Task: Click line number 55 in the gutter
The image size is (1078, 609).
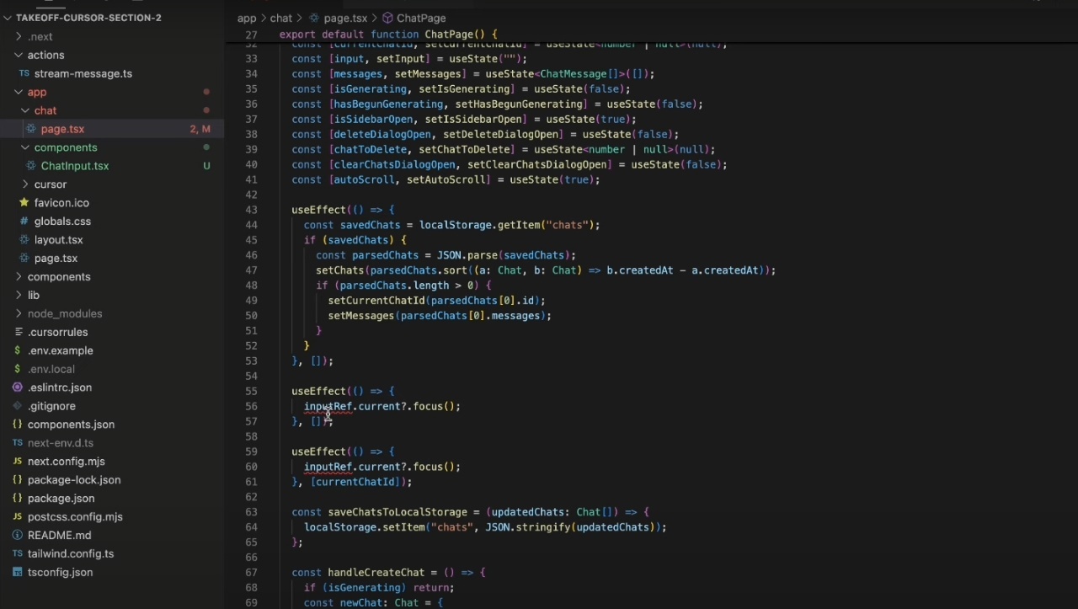Action: click(251, 392)
